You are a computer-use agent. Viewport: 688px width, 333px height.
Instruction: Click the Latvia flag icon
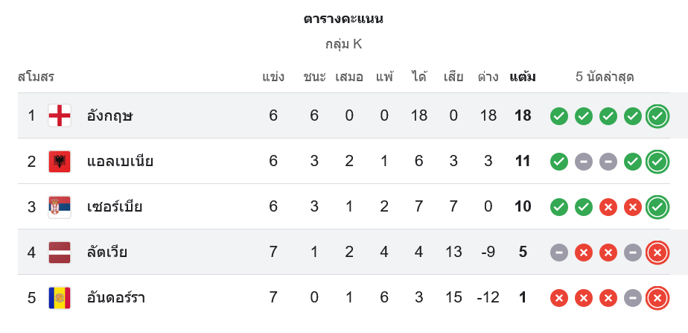click(60, 252)
